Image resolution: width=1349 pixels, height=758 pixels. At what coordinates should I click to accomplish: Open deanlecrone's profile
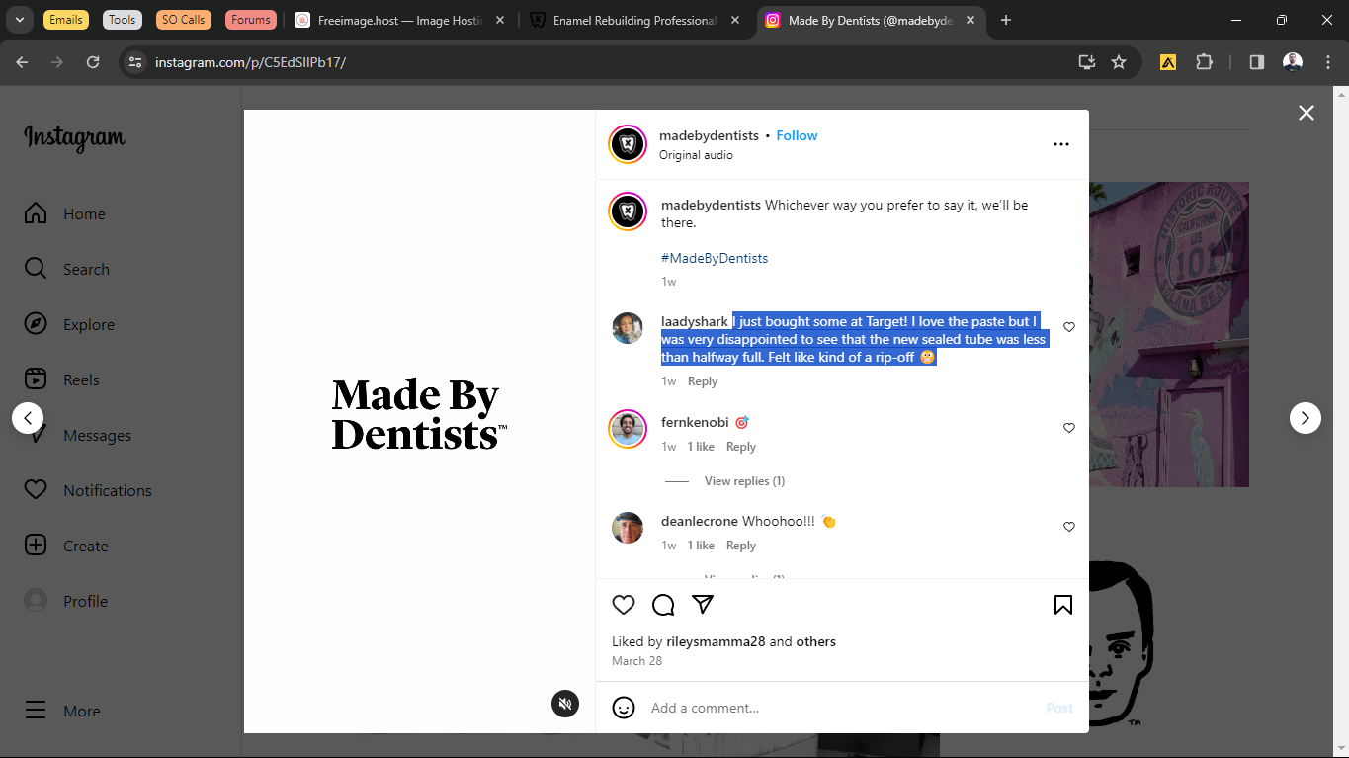tap(700, 521)
